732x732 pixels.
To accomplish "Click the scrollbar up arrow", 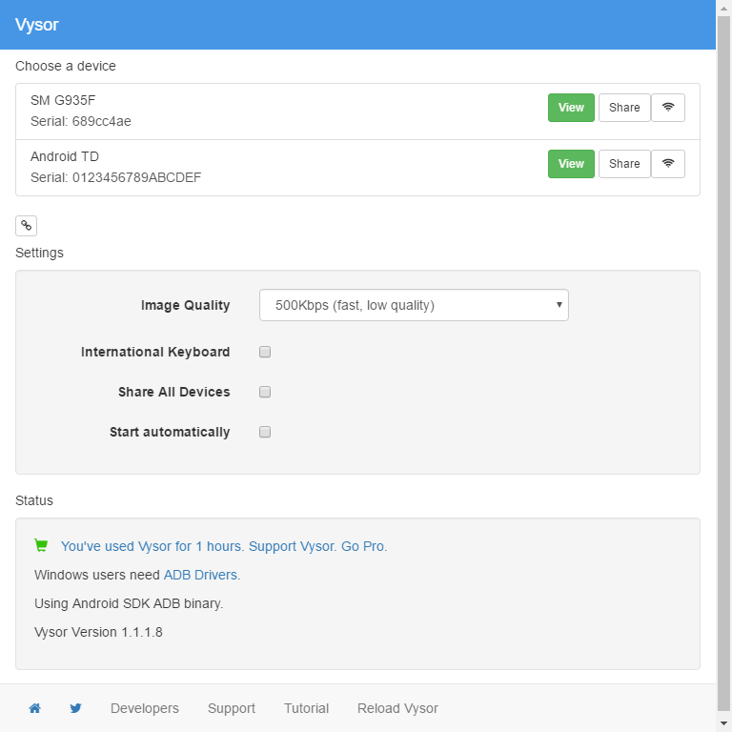I will click(724, 8).
